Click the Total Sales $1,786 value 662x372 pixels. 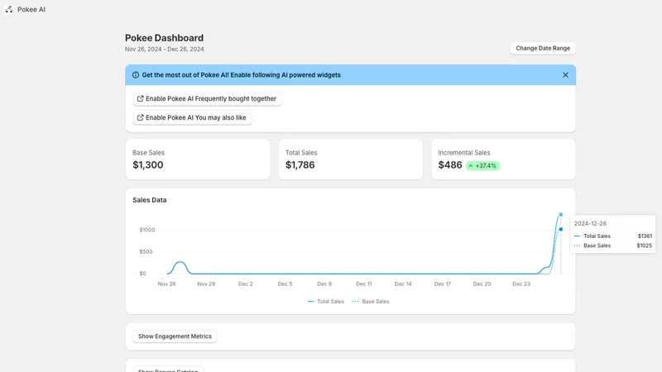tap(300, 165)
